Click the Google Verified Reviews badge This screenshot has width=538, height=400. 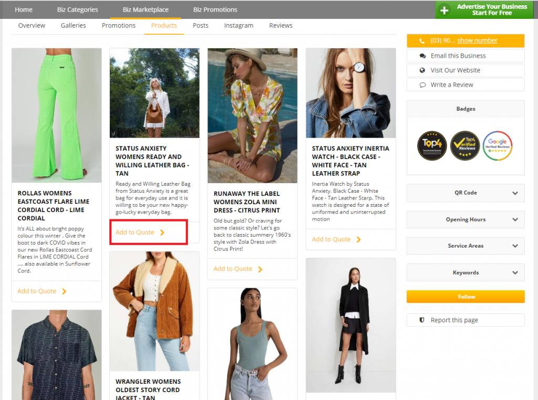point(497,145)
